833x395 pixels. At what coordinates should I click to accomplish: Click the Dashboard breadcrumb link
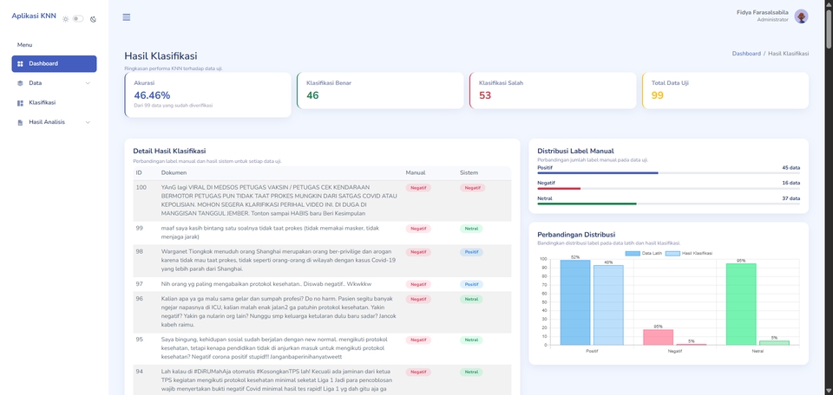click(746, 54)
